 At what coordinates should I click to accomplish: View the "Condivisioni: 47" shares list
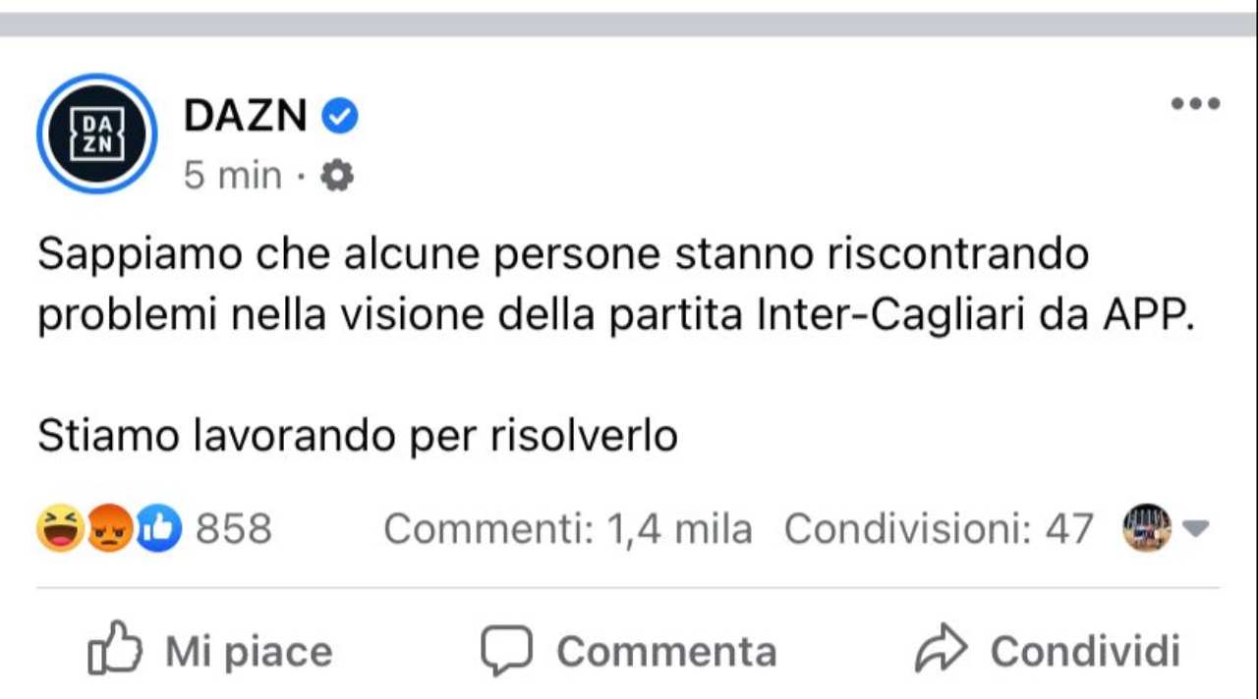pyautogui.click(x=938, y=529)
